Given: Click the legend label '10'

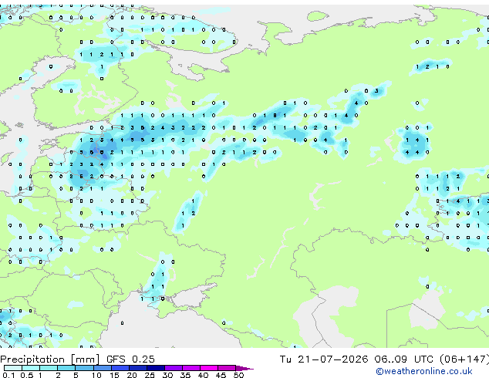Looking at the screenshot, I should (96, 375).
